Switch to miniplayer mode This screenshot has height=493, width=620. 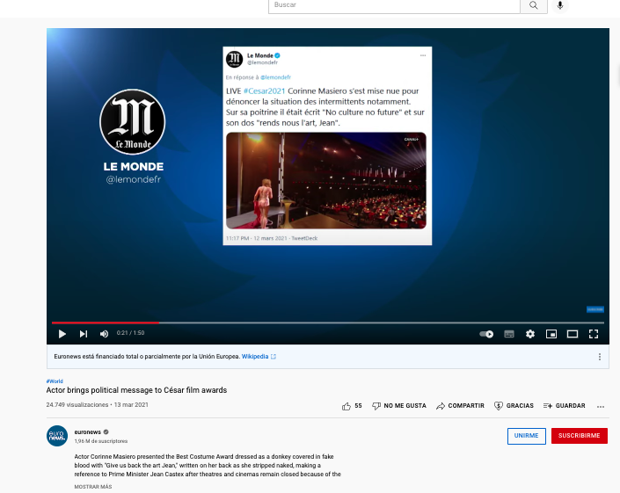click(551, 334)
